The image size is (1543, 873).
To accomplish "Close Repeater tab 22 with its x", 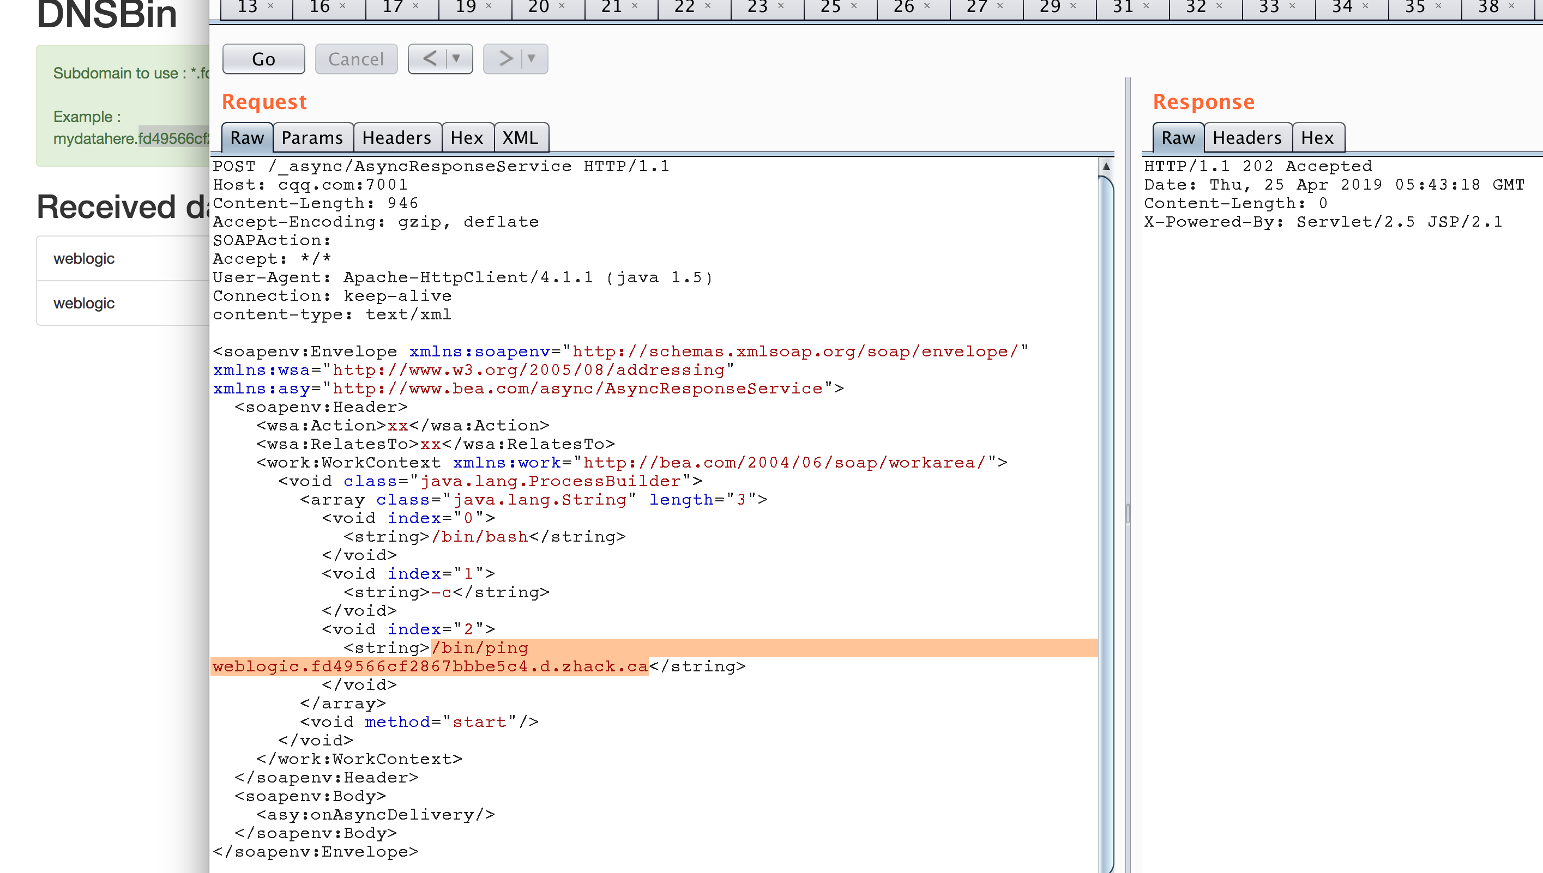I will click(708, 6).
